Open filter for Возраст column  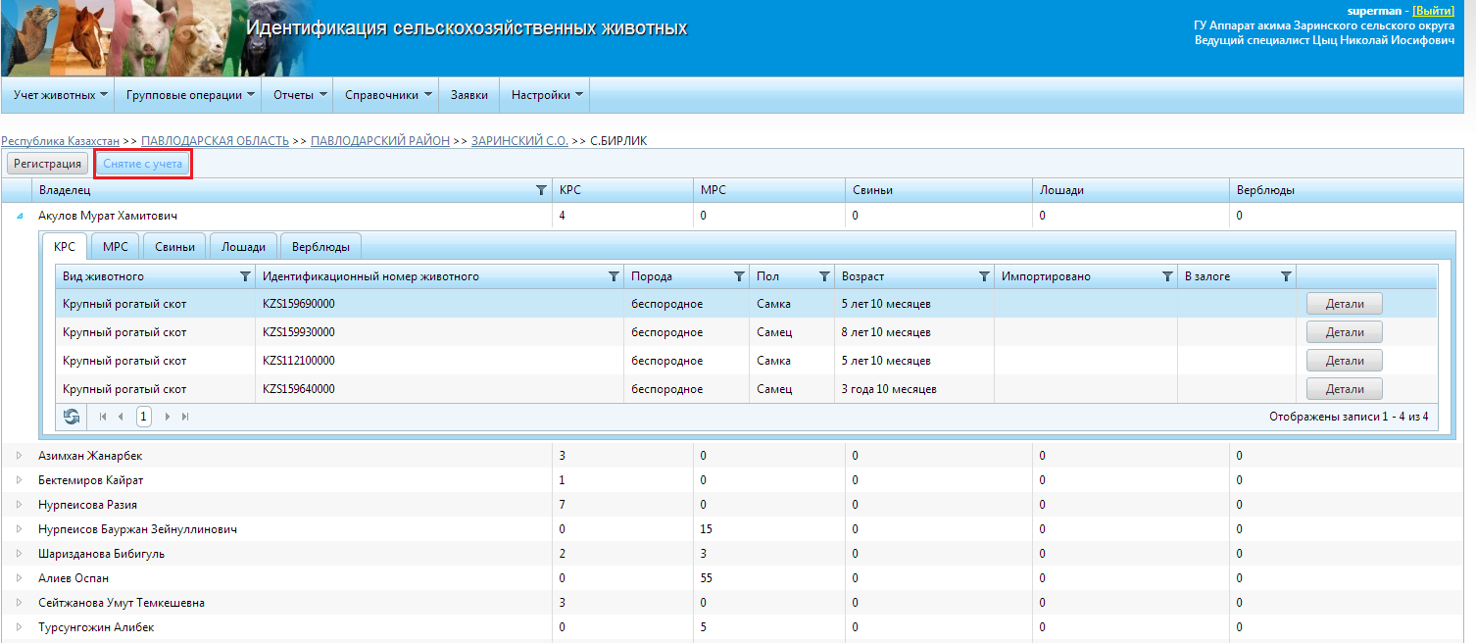coord(984,276)
